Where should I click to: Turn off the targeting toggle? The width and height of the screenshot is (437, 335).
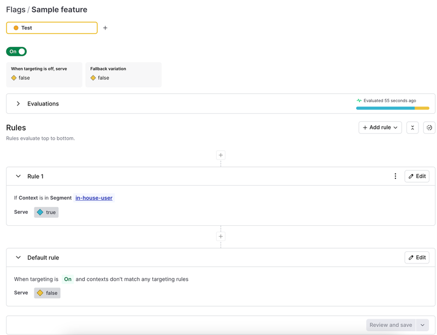[16, 51]
